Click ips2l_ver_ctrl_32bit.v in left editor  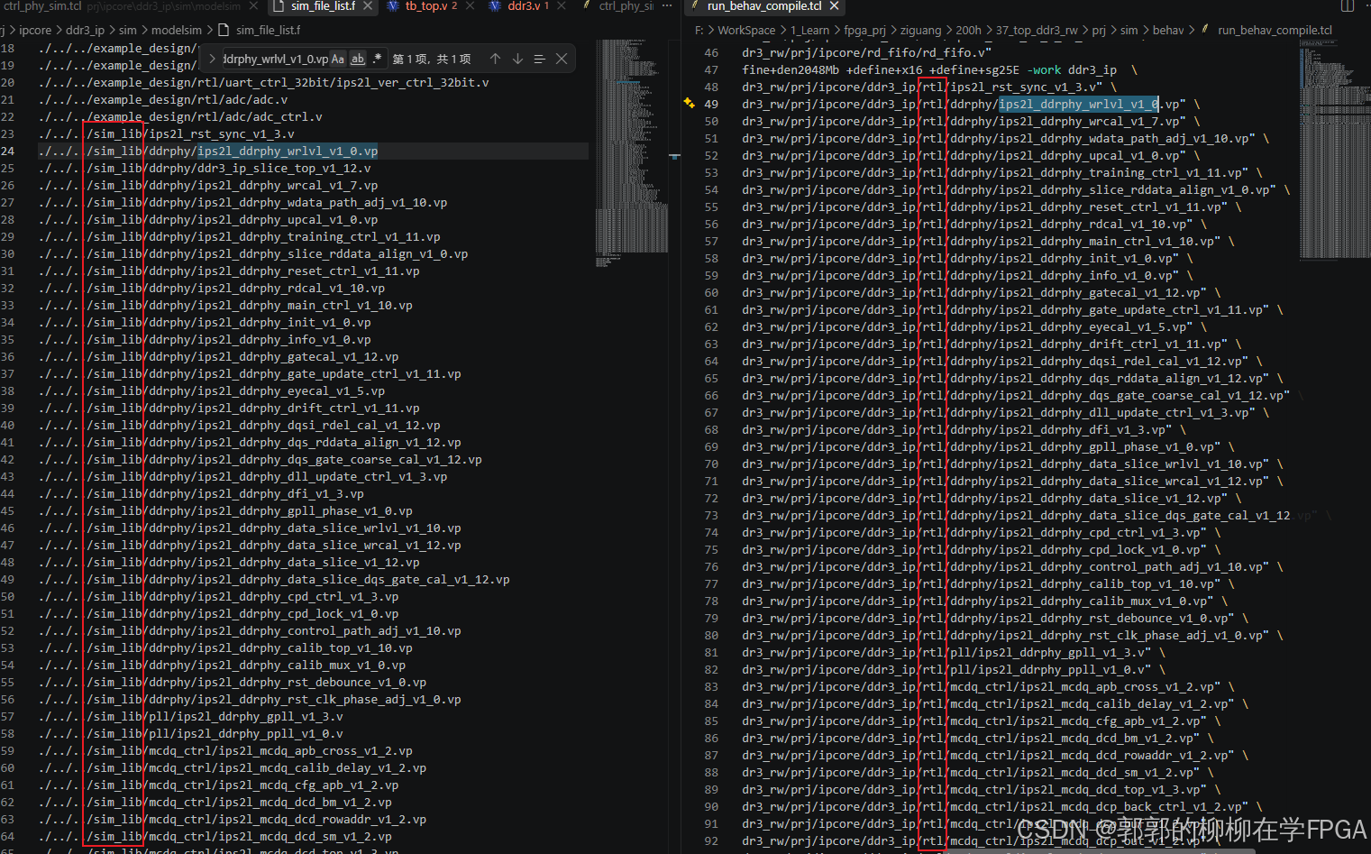pyautogui.click(x=413, y=82)
